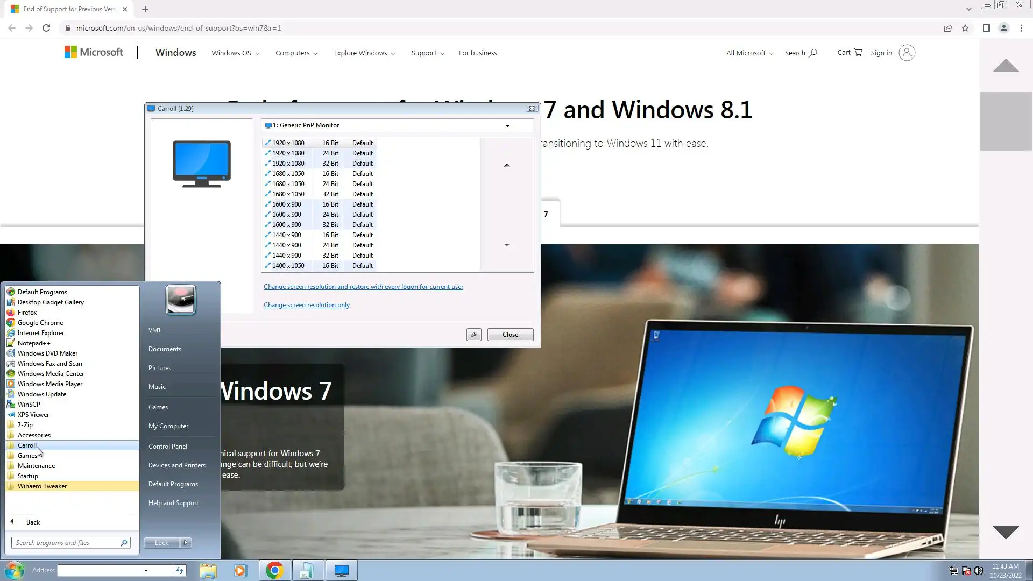Click the Change screen resolution only link
The width and height of the screenshot is (1033, 581).
click(306, 305)
